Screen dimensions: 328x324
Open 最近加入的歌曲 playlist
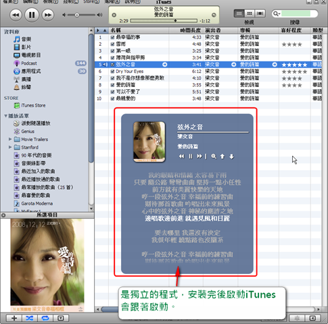[34, 171]
